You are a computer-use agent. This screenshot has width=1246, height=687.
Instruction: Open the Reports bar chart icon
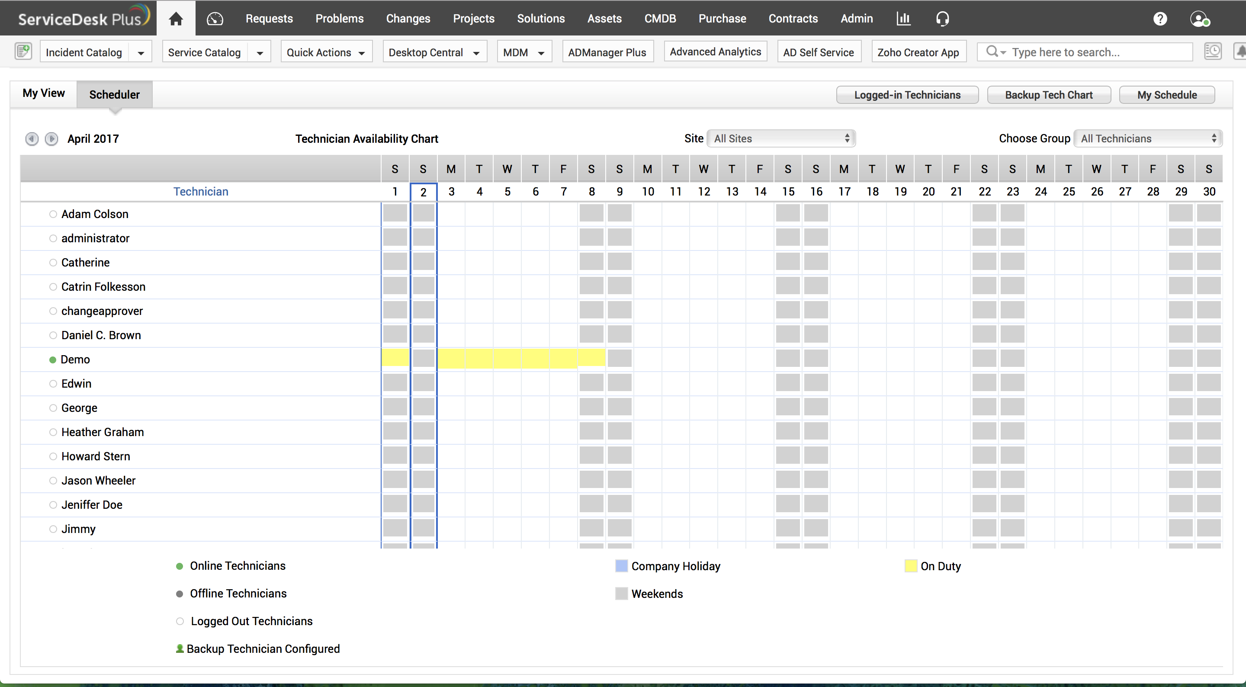pyautogui.click(x=903, y=18)
